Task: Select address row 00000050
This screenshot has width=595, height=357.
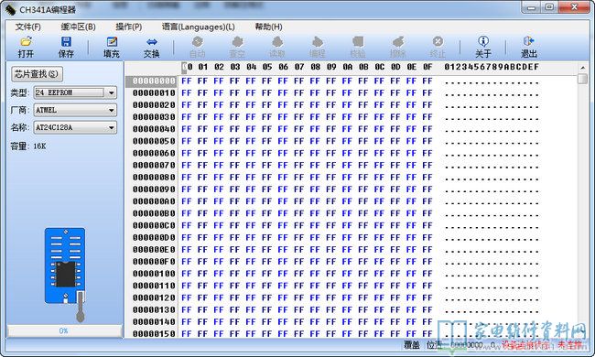Action: click(x=154, y=141)
